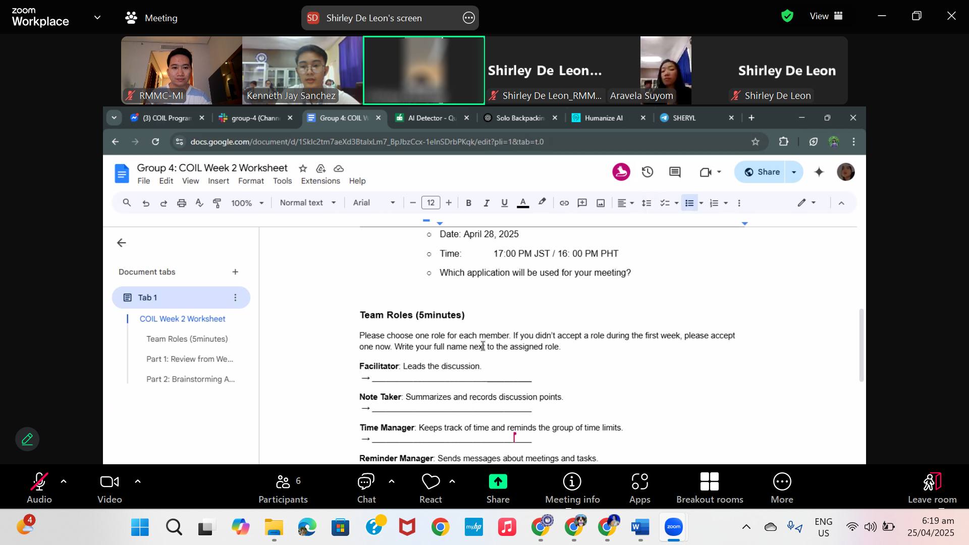Screen dimensions: 969x545
Task: Open Meeting info panel
Action: coord(572,487)
